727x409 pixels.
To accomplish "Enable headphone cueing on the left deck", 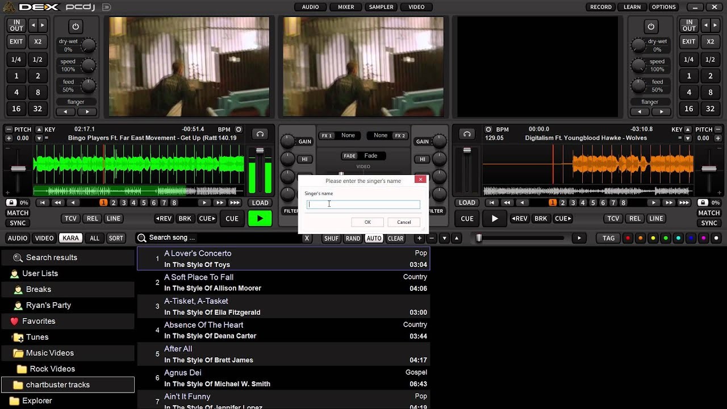I will click(x=260, y=134).
